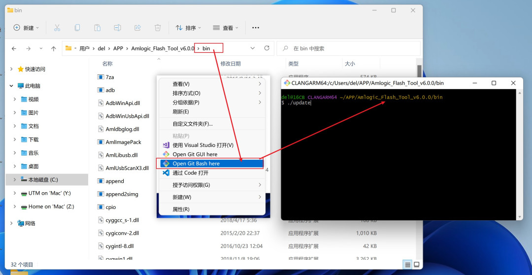Collapse the 此电脑 tree node
Viewport: 532px width, 275px height.
tap(11, 86)
